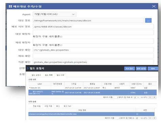This screenshot has width=161, height=128.
Task: Click the '...' browse button beside 대상 경로
Action: coord(148,20)
